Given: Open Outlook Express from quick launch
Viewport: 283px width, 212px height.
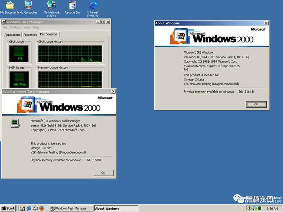Looking at the screenshot, I should [35, 208].
